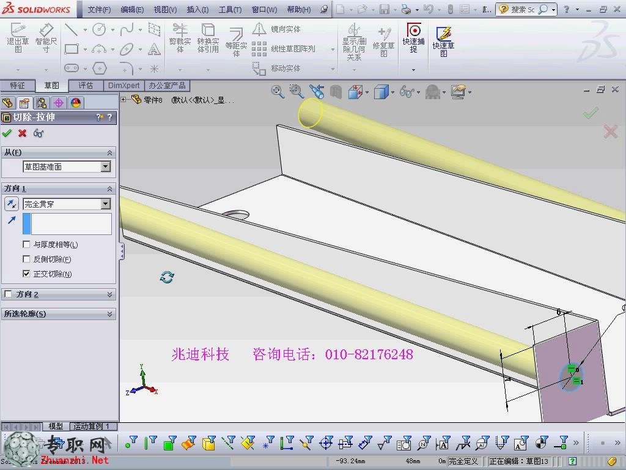This screenshot has height=470, width=626.
Task: Open the 完全贯穿 end condition dropdown
Action: [x=105, y=204]
